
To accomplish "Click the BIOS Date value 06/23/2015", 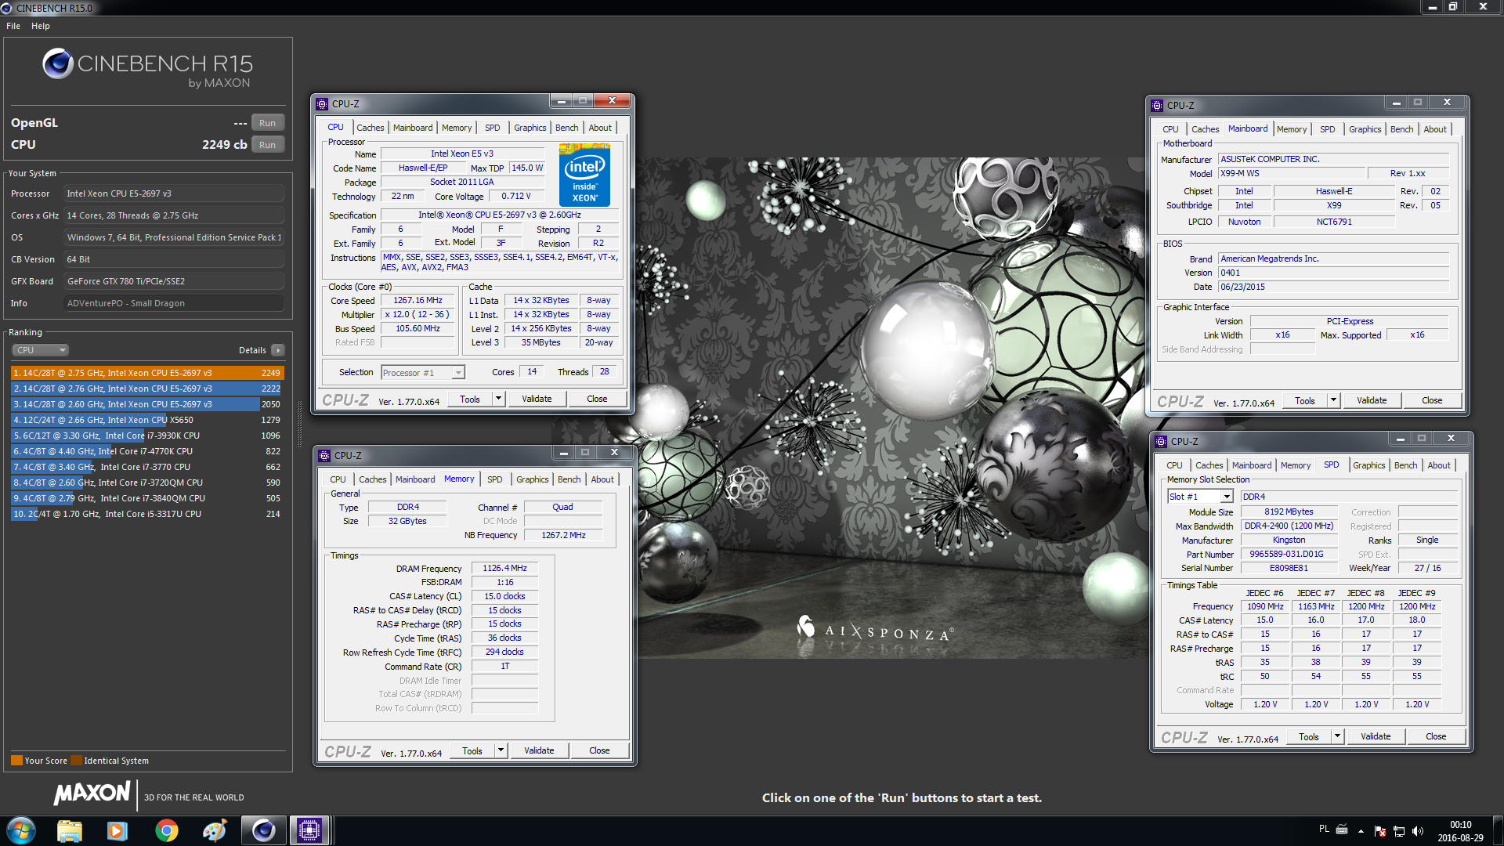I will point(1333,287).
